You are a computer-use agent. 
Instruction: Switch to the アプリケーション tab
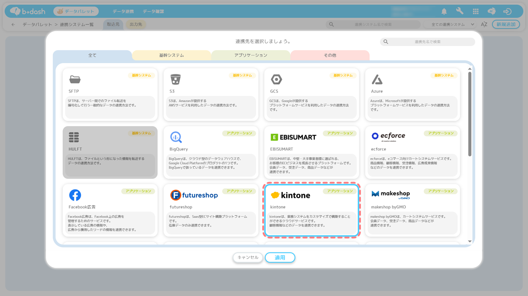(250, 55)
